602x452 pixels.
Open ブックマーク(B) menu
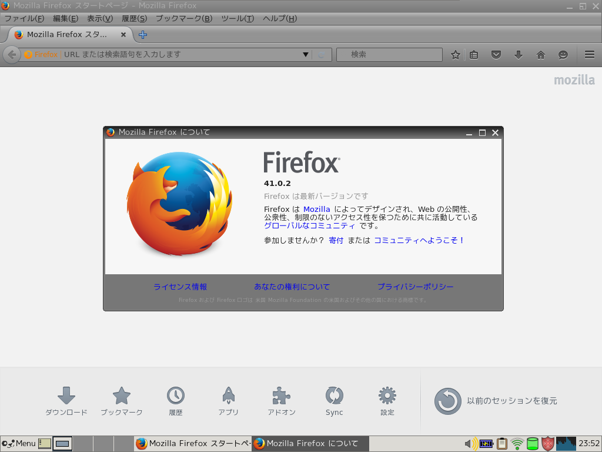click(184, 18)
